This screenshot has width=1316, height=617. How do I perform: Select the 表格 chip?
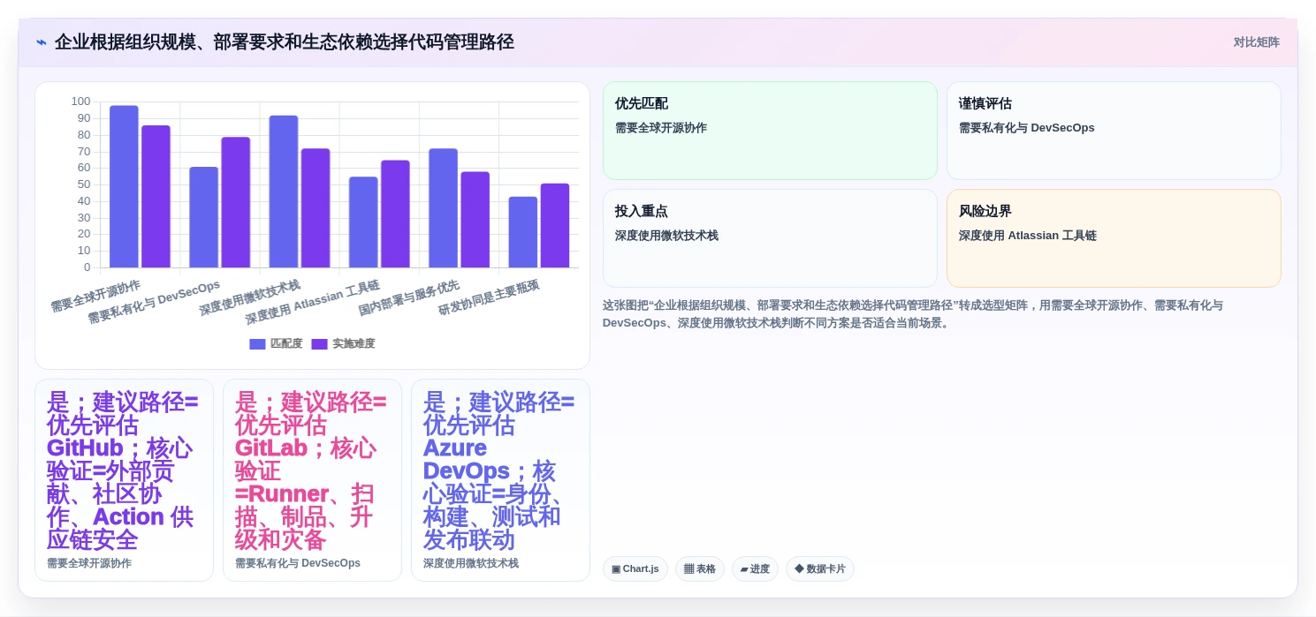point(700,569)
